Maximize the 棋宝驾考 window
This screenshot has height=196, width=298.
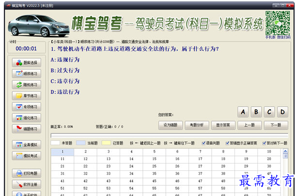click(283, 5)
